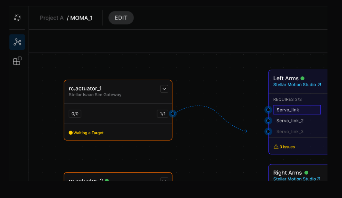
Task: Click the warning triangle icon beside 3 issues
Action: [x=276, y=147]
